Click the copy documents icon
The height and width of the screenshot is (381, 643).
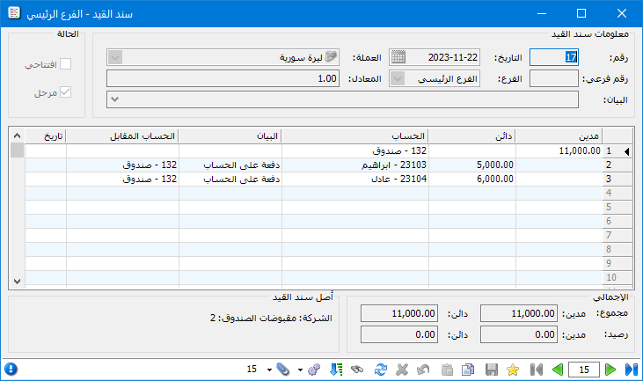point(468,370)
